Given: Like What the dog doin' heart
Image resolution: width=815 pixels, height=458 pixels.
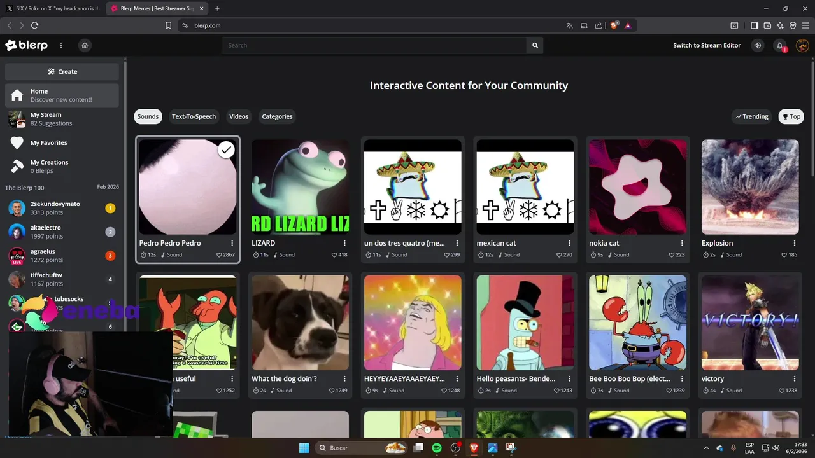Looking at the screenshot, I should (x=332, y=391).
